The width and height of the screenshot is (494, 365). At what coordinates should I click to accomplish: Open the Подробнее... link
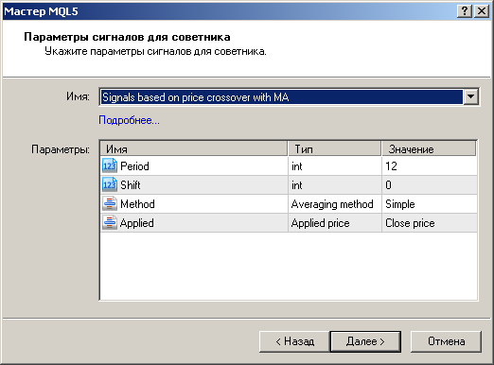(129, 120)
